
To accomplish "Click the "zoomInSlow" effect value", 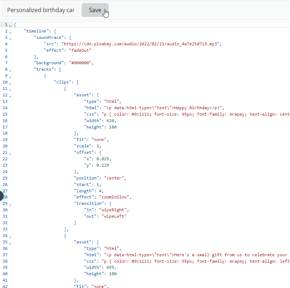I will pos(114,197).
